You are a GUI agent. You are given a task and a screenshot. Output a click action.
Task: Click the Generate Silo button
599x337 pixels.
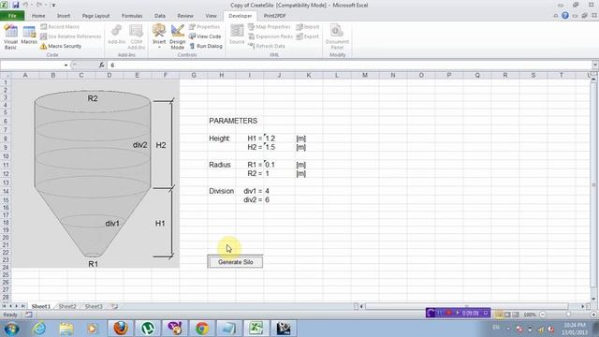pos(235,262)
